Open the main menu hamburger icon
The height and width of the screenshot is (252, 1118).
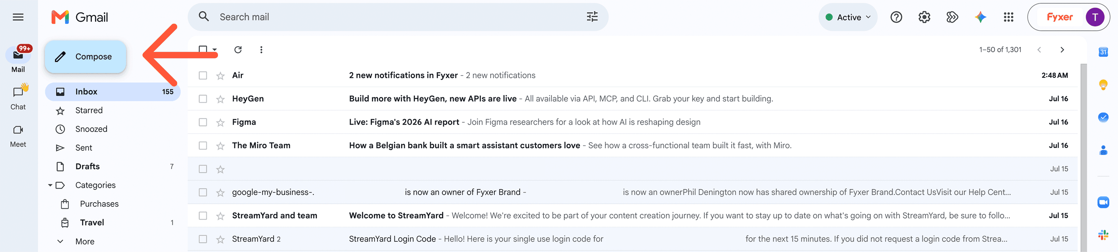18,17
